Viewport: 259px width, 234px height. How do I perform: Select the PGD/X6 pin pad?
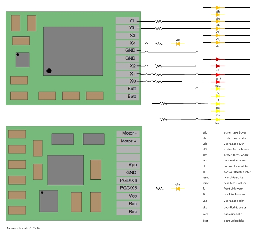click(128, 180)
